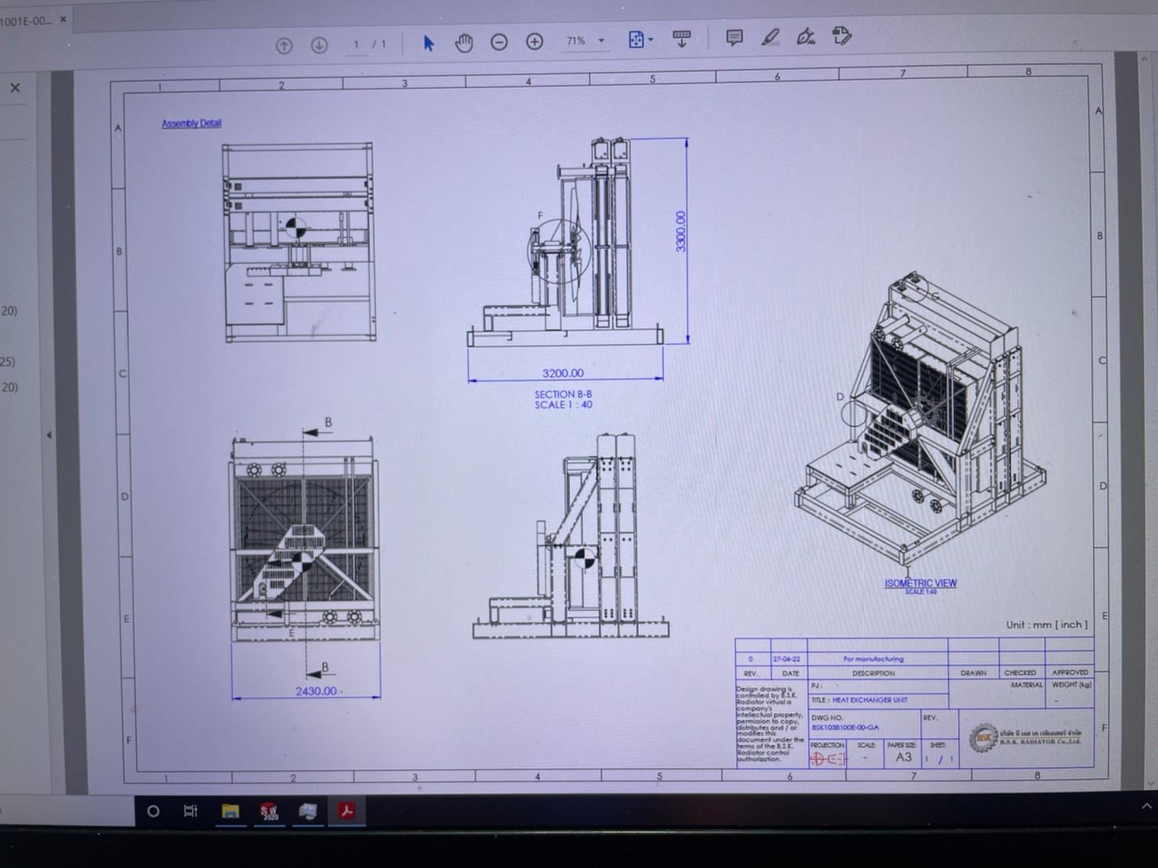Toggle scrolling mode in the toolbar
The image size is (1158, 868).
click(682, 38)
